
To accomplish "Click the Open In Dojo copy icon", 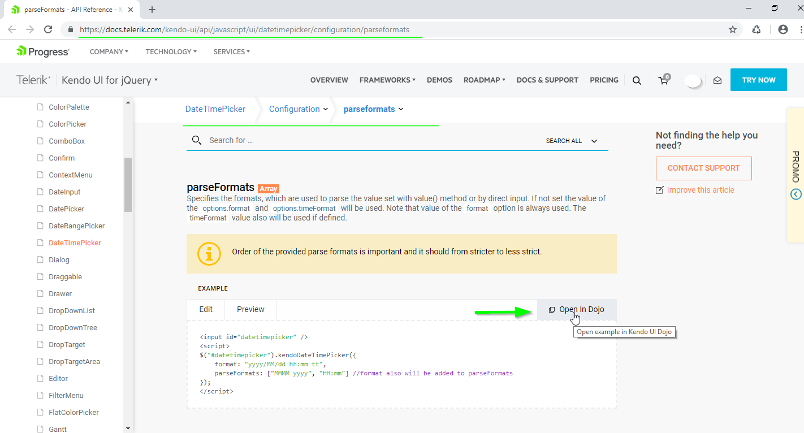I will 552,310.
